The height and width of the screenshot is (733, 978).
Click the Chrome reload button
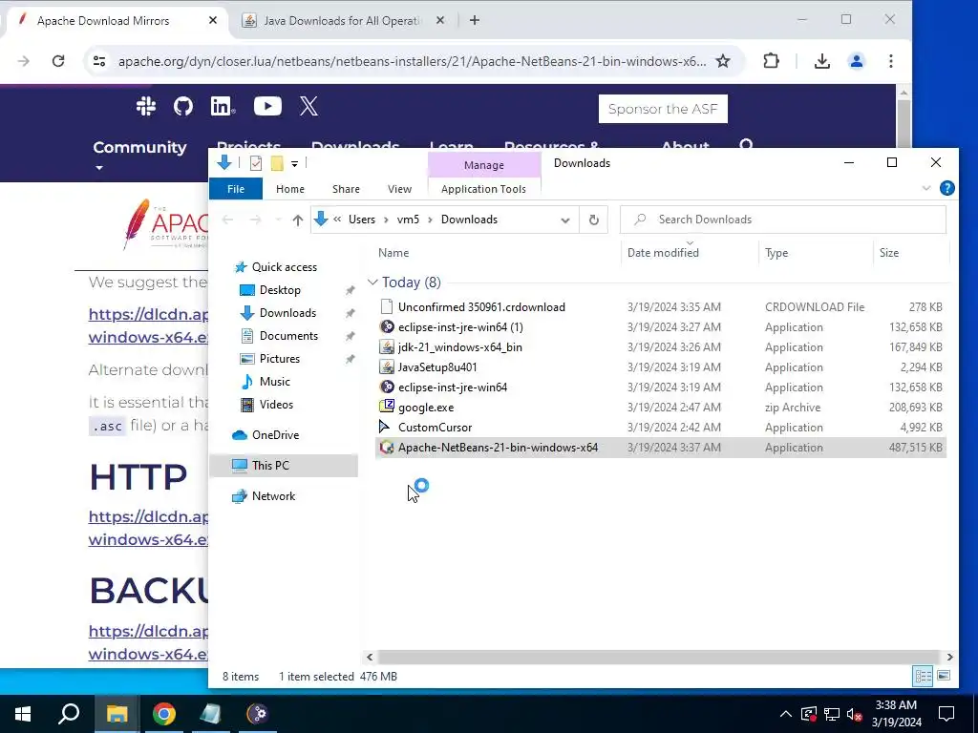(58, 61)
